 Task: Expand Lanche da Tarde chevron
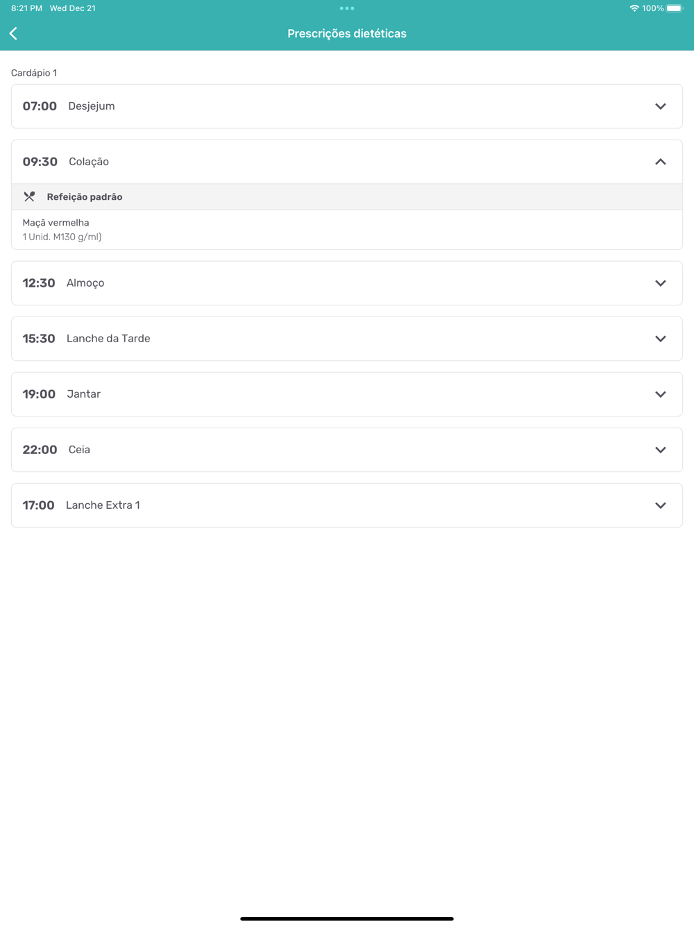point(660,339)
